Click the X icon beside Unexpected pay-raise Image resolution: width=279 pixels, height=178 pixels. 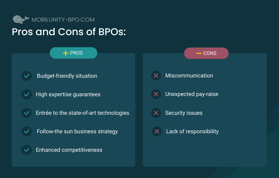tap(156, 94)
